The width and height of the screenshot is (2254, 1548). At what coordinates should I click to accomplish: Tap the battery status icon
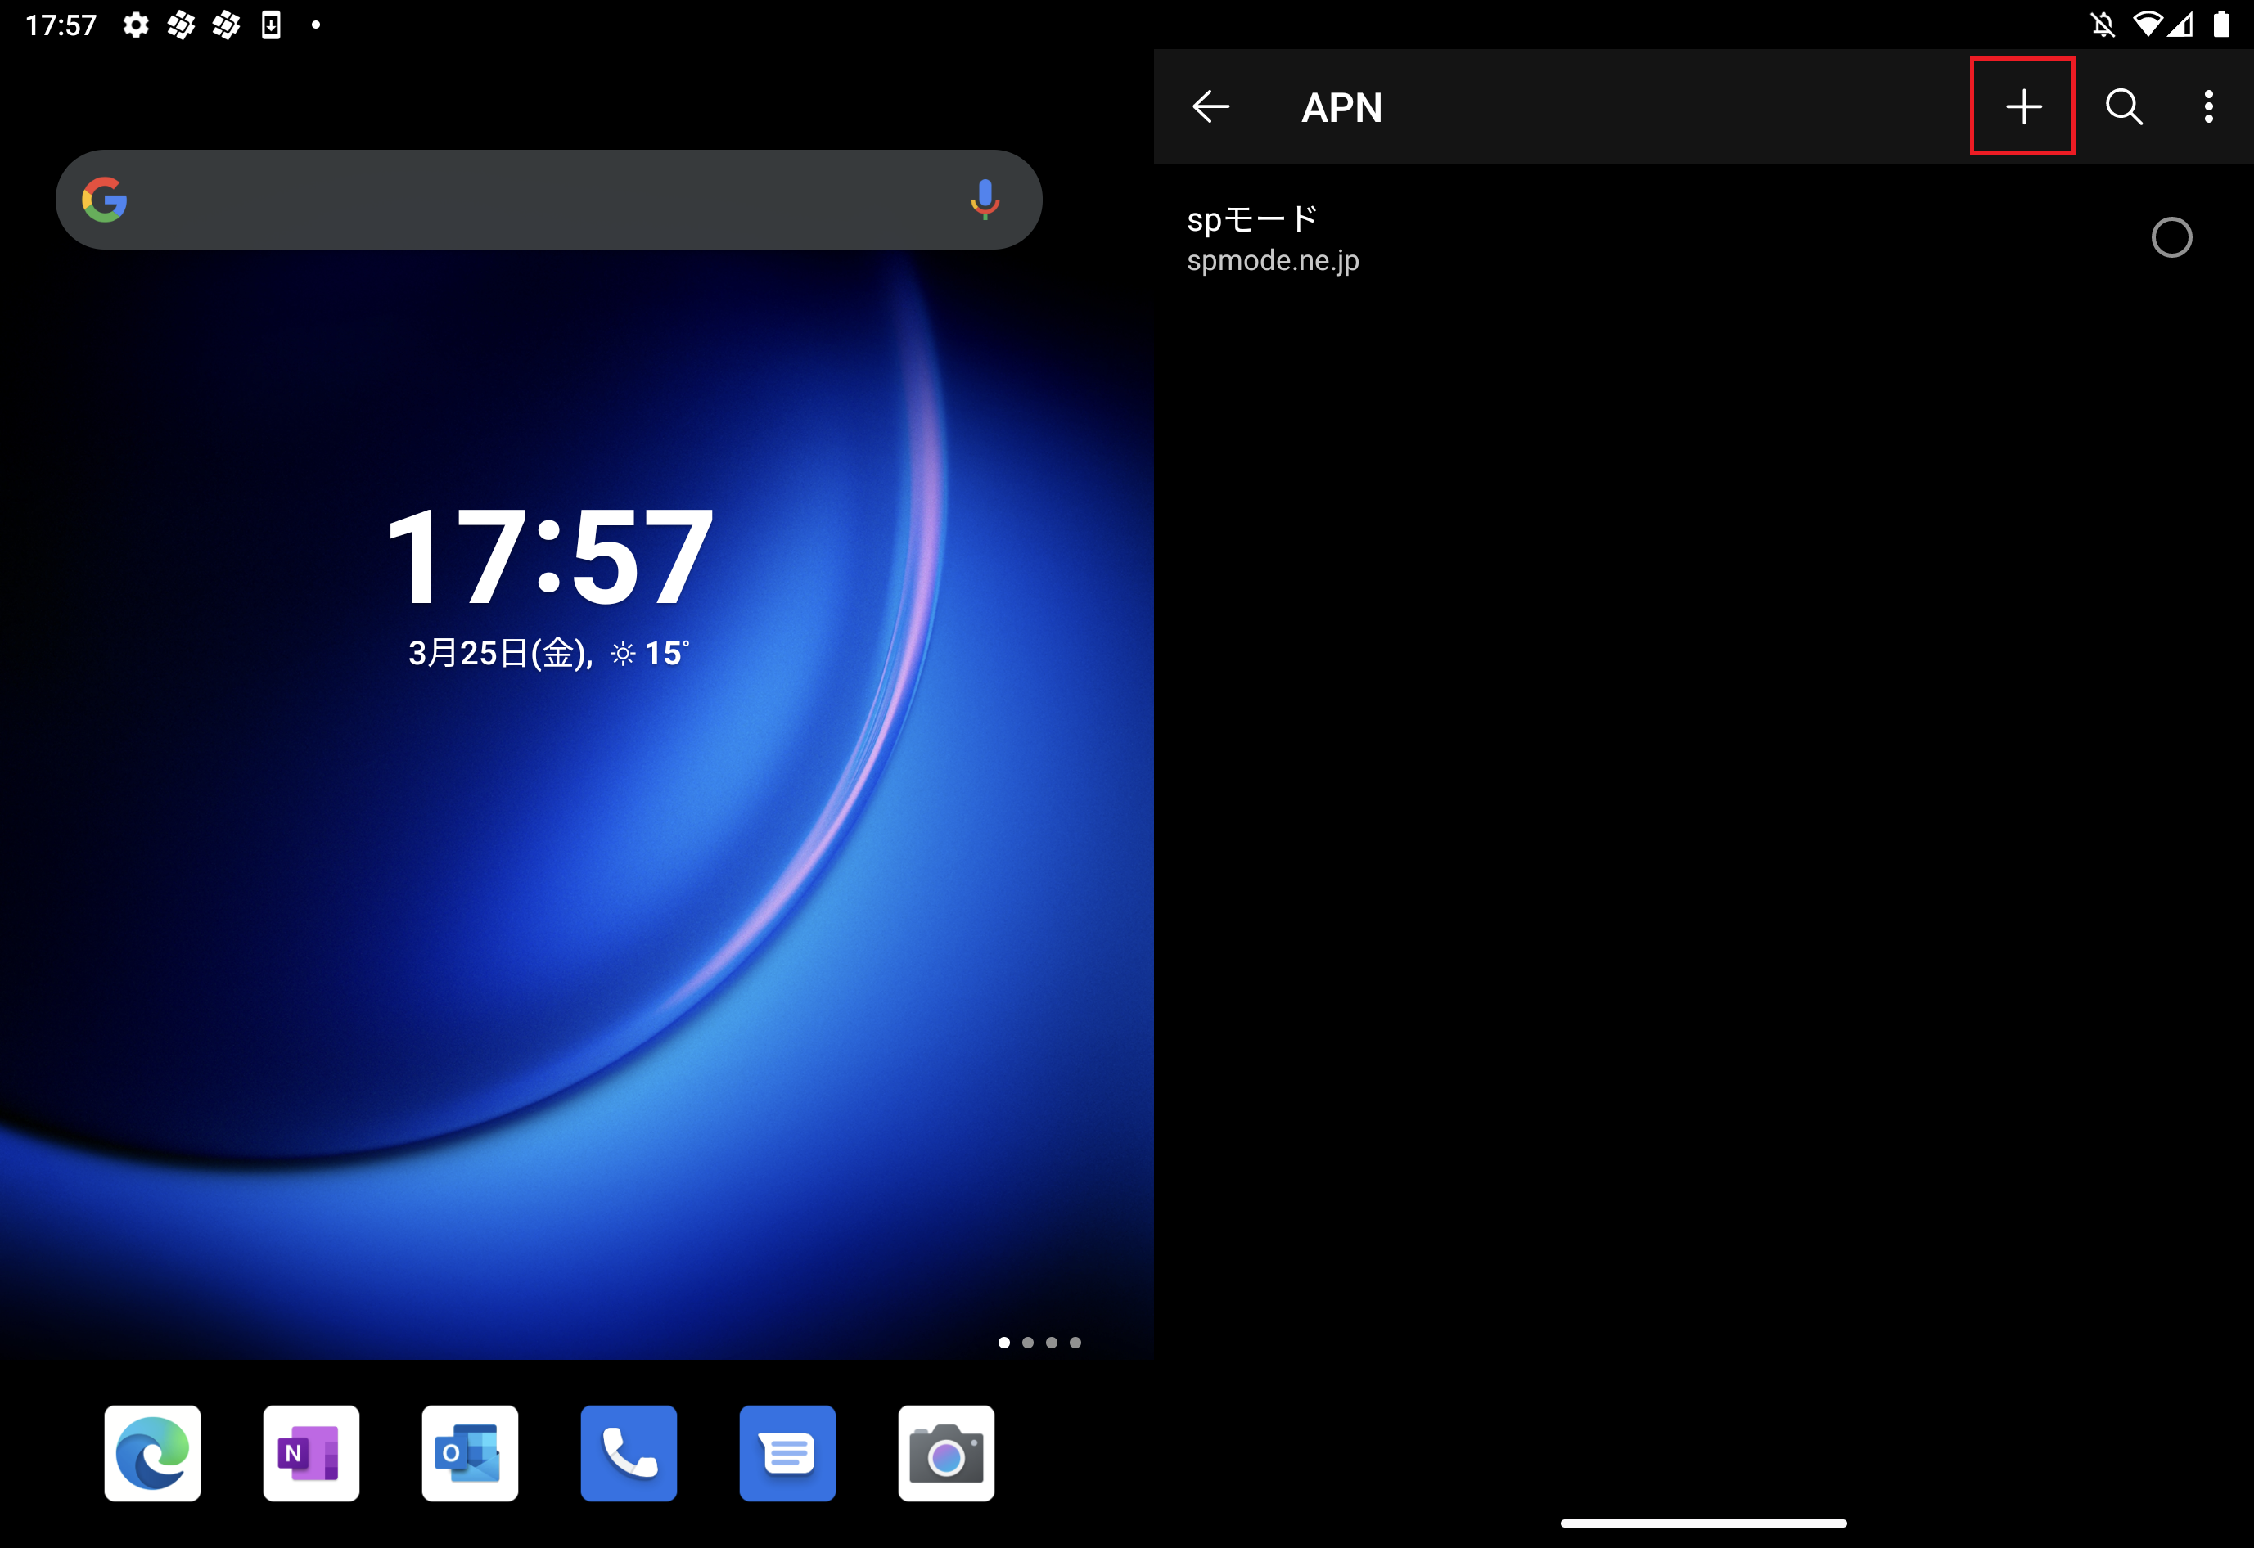pyautogui.click(x=2221, y=25)
